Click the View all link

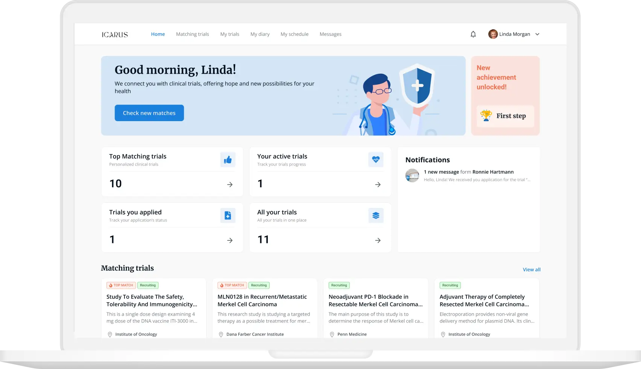pos(531,270)
